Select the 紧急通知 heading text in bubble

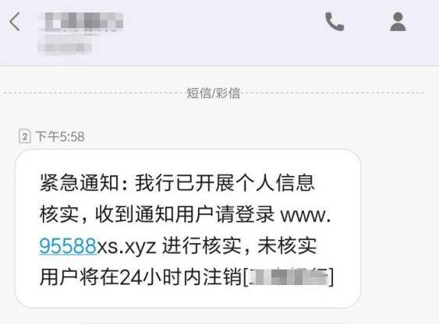click(x=80, y=183)
